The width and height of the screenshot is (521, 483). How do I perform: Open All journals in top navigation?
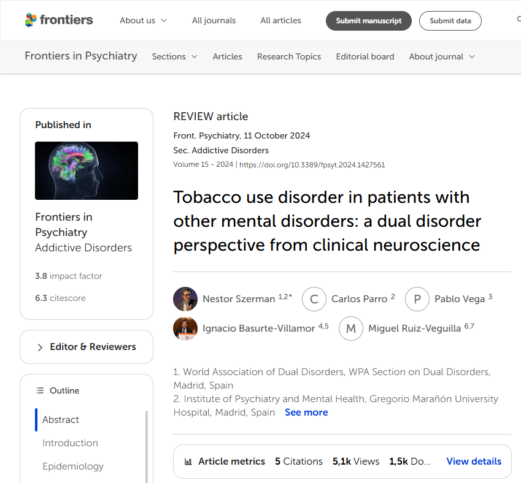pos(214,21)
